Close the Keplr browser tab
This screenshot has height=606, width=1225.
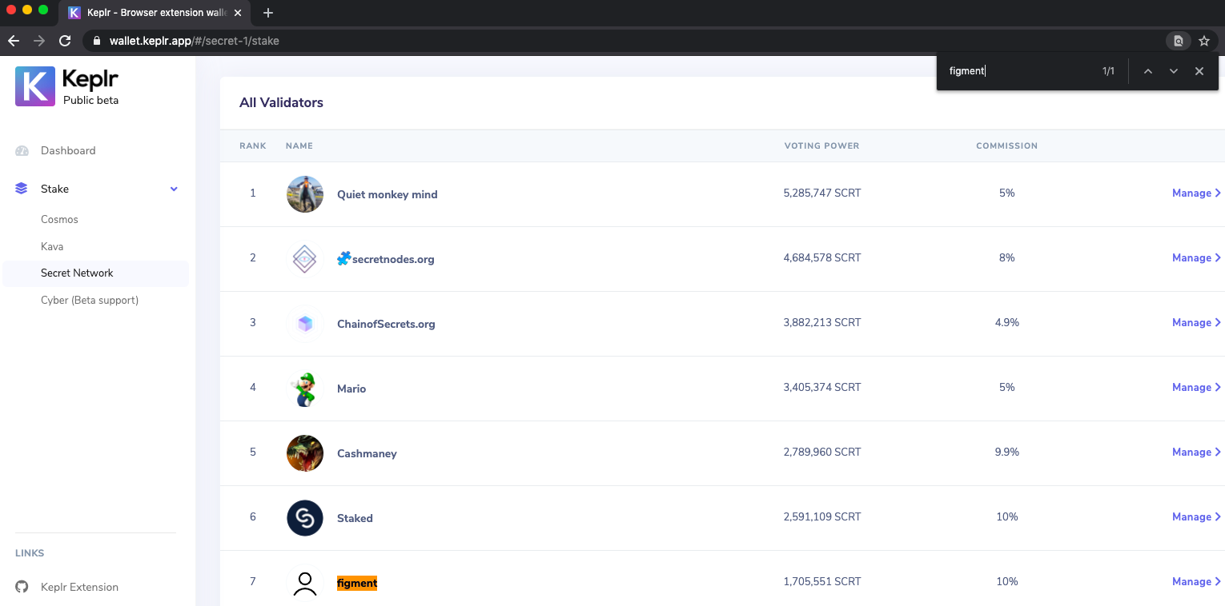(238, 13)
